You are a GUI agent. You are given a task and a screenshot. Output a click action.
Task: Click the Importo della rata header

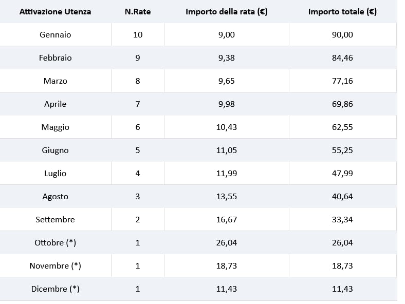[226, 11]
